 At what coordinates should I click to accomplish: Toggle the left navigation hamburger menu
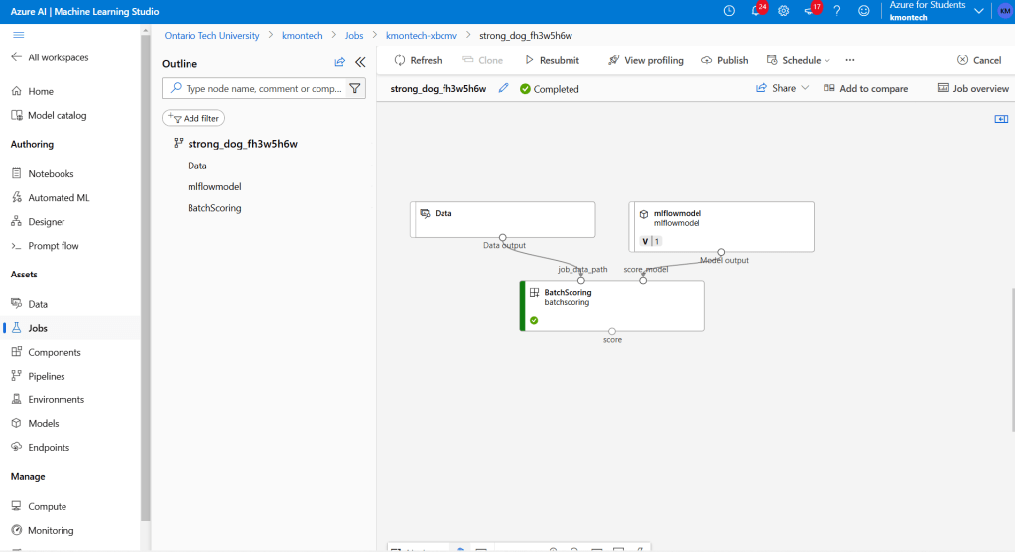(x=18, y=35)
